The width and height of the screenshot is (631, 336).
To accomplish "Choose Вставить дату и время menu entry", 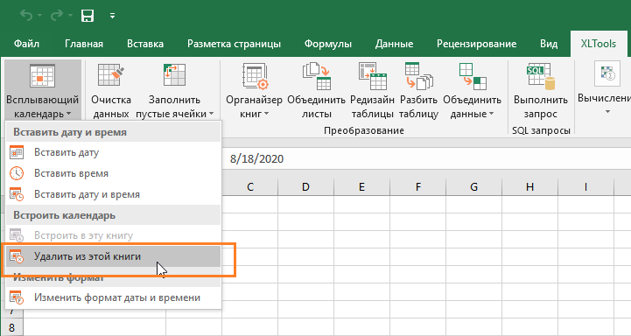I will (x=113, y=194).
